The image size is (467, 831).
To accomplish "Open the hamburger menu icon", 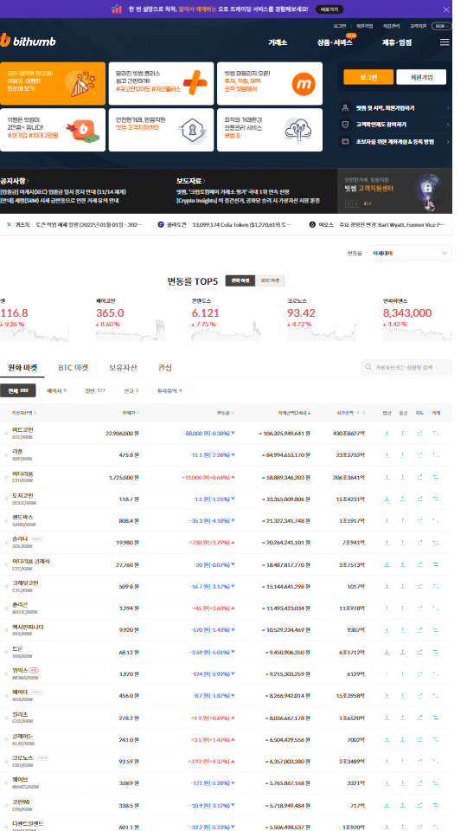I will tap(445, 42).
